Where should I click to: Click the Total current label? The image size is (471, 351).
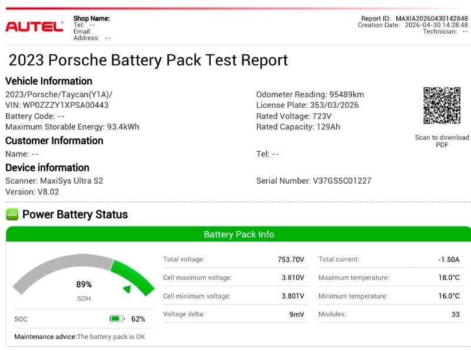[x=339, y=259]
